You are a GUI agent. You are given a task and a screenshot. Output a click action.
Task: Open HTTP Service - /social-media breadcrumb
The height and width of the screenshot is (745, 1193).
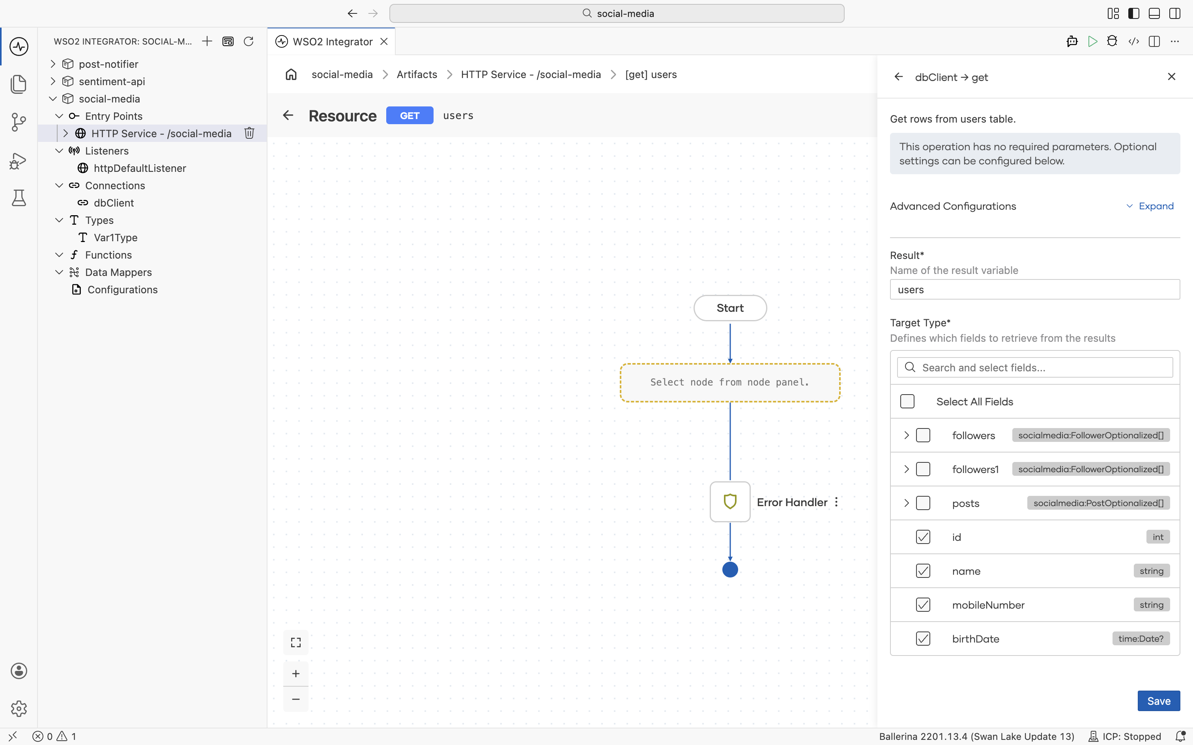click(x=531, y=74)
